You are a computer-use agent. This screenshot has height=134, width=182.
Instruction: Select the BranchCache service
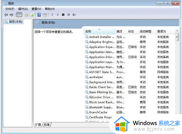[127, 112]
